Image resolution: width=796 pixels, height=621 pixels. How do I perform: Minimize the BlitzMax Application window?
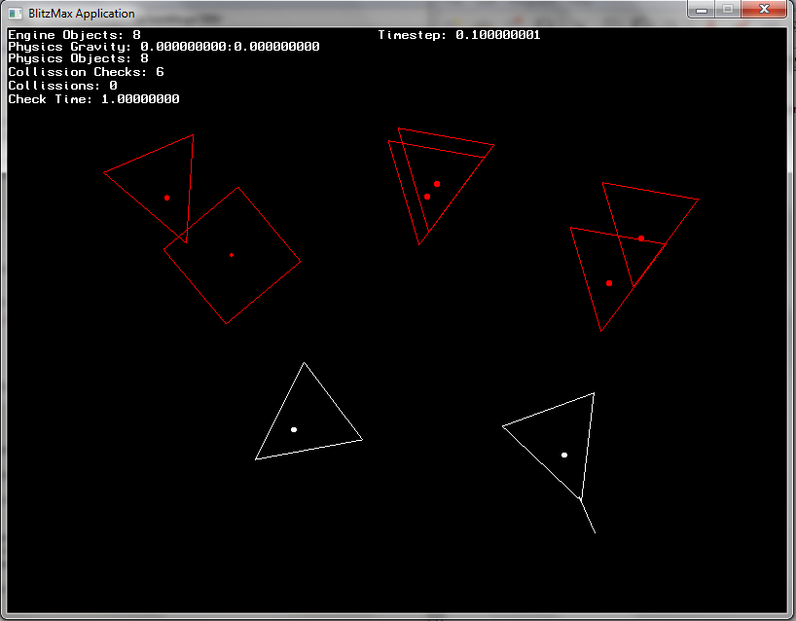[x=702, y=9]
